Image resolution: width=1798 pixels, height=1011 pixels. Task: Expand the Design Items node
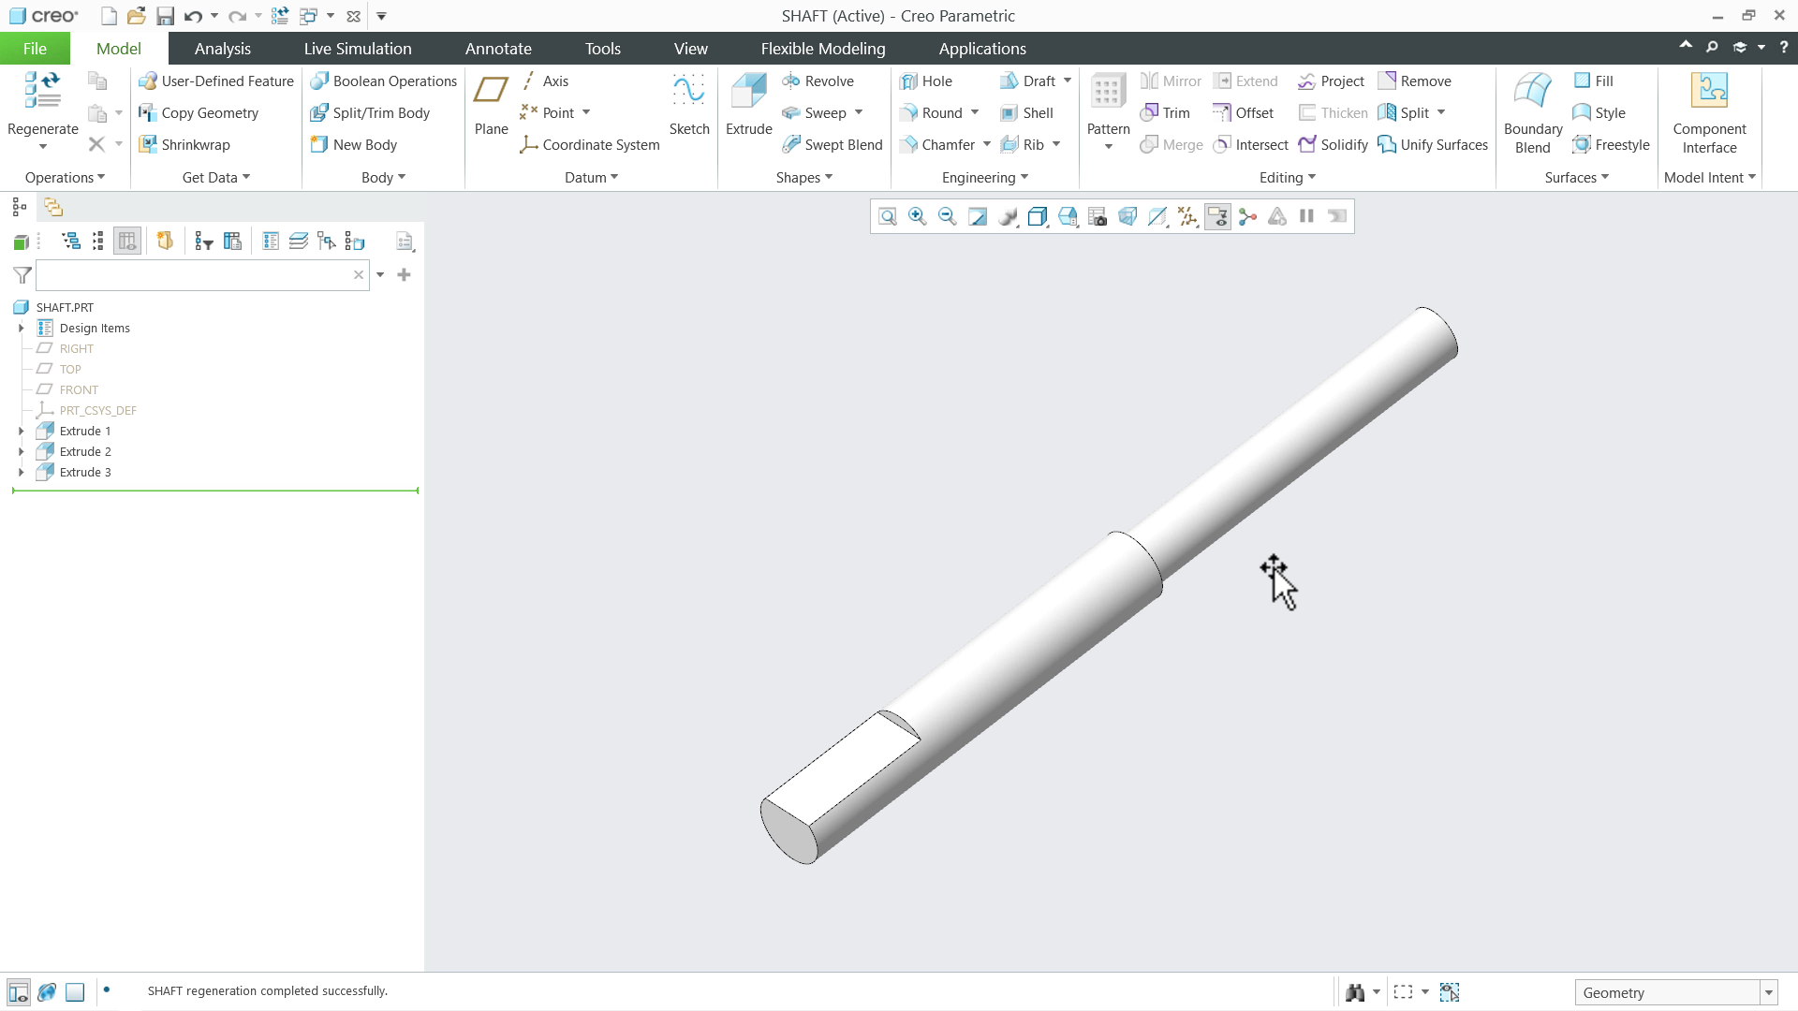[x=21, y=328]
